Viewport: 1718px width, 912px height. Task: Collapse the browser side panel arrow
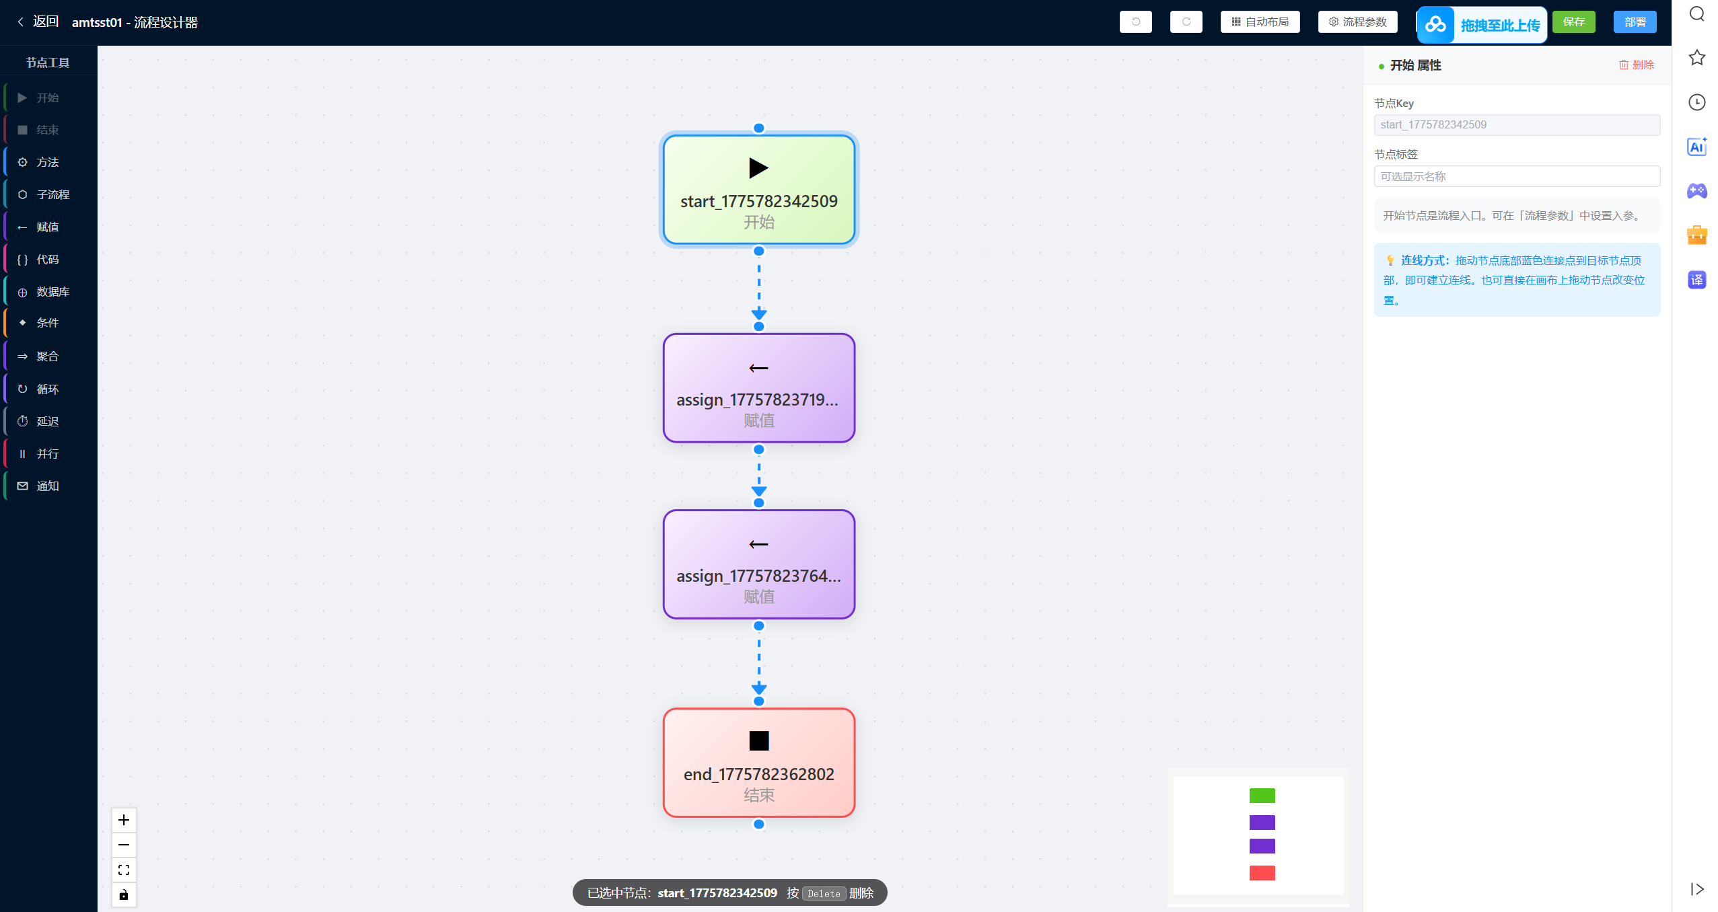pos(1696,889)
